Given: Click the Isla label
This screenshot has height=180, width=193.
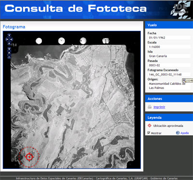Looking at the screenshot, I should [x=150, y=52].
